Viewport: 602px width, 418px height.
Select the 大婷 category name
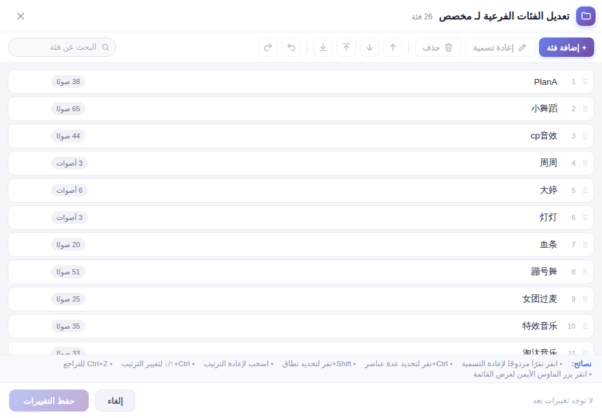point(549,190)
